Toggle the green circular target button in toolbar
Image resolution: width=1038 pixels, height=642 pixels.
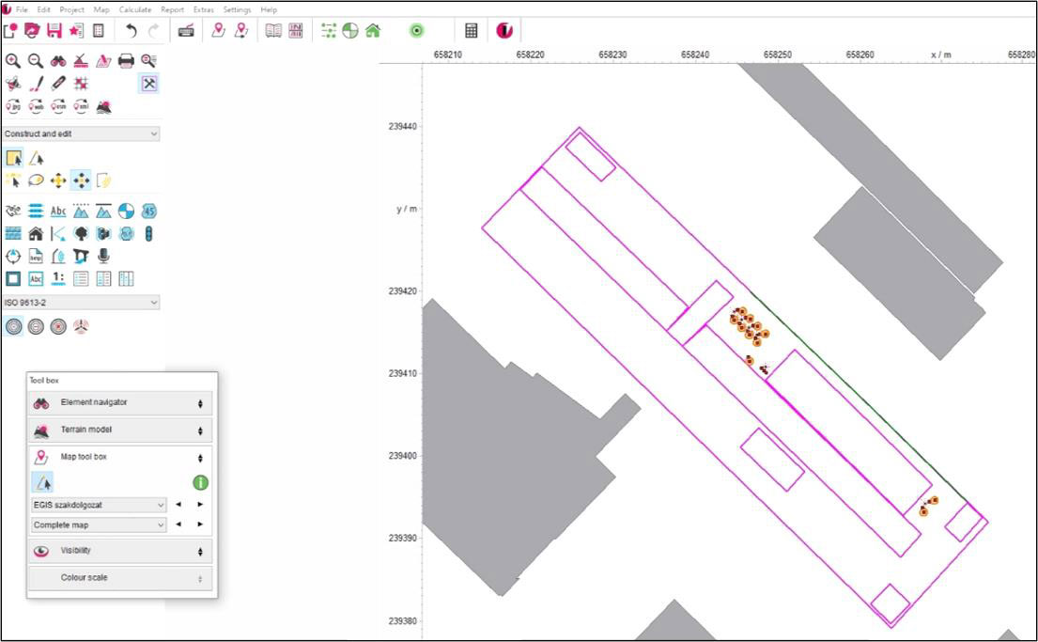[x=417, y=31]
